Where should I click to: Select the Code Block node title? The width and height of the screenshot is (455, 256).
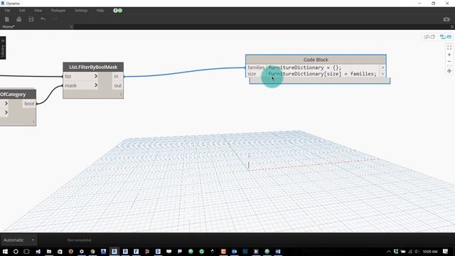(316, 60)
